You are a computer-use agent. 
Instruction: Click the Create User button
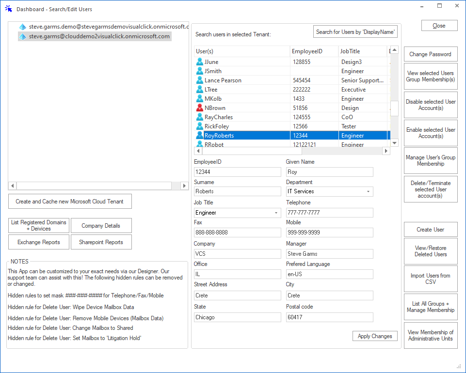pos(430,229)
